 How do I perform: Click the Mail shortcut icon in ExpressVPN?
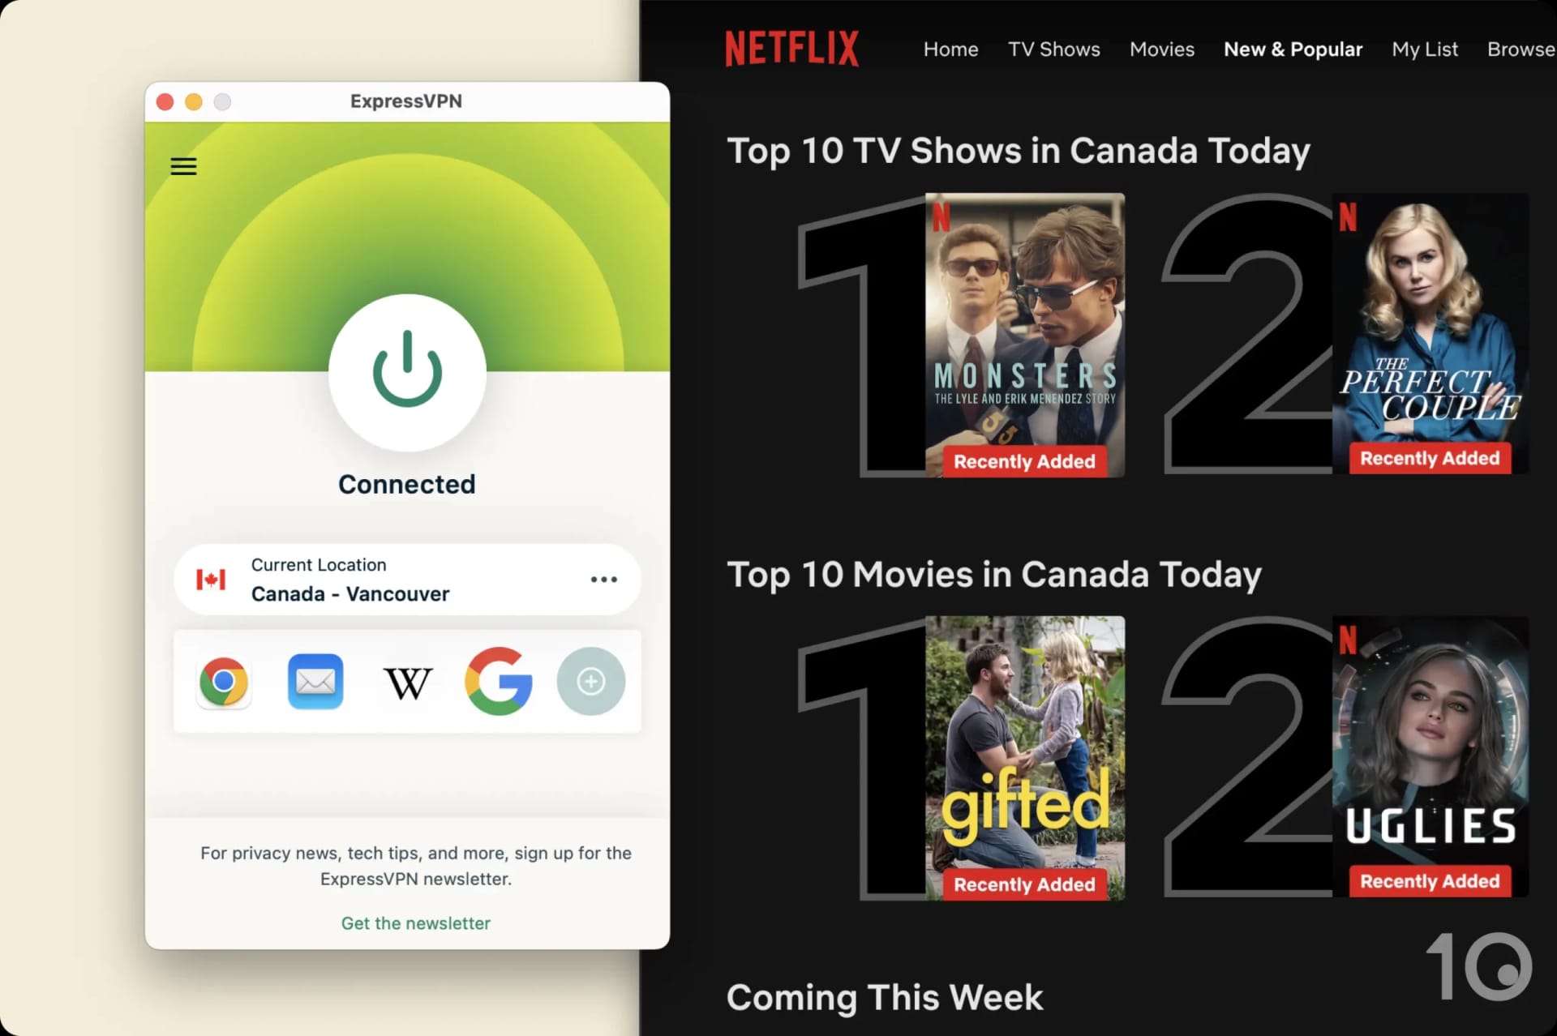click(x=315, y=681)
